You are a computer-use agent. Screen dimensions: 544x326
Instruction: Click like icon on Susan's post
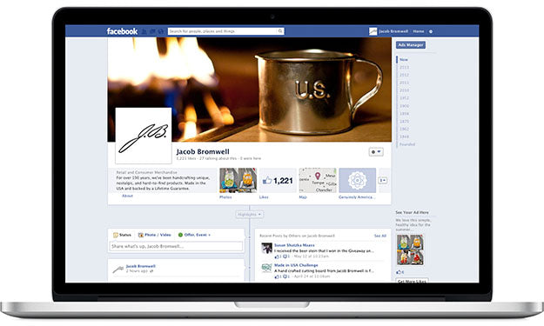(277, 256)
